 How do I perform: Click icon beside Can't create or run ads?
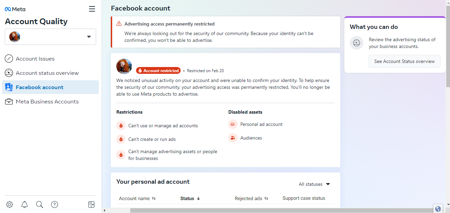tap(121, 139)
